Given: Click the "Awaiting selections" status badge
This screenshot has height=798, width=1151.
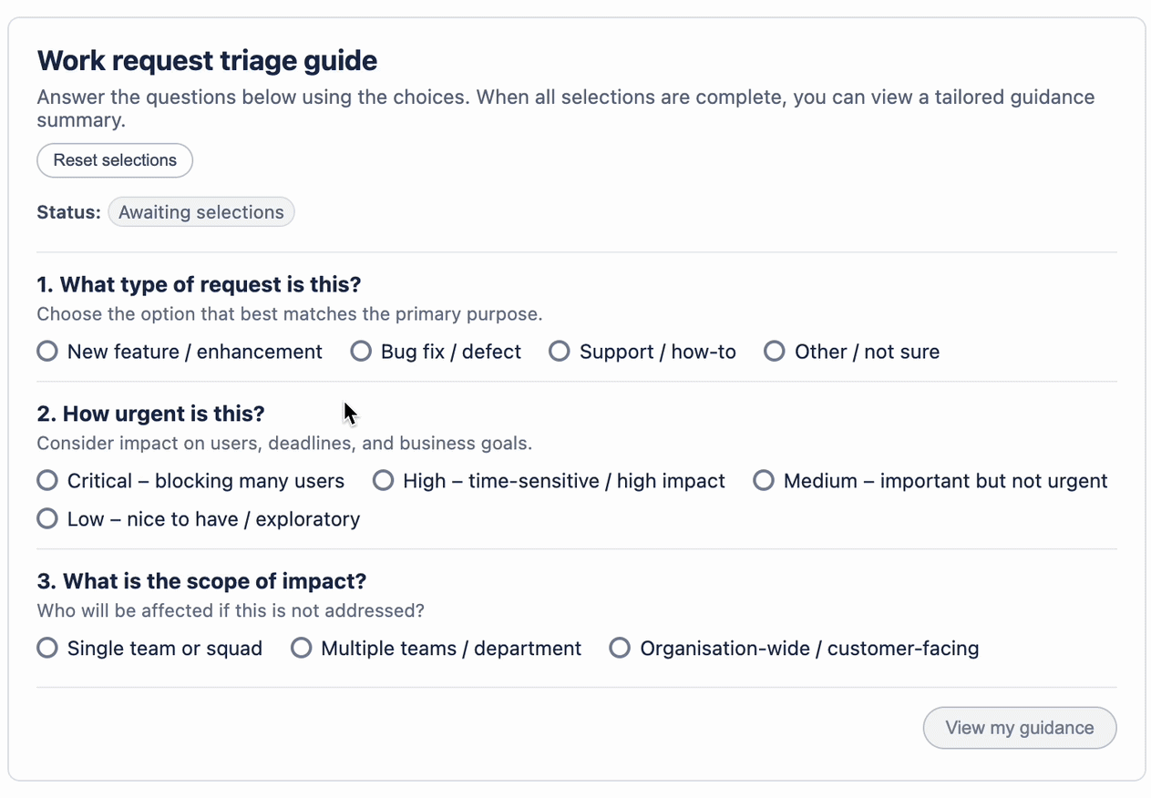Looking at the screenshot, I should click(200, 211).
